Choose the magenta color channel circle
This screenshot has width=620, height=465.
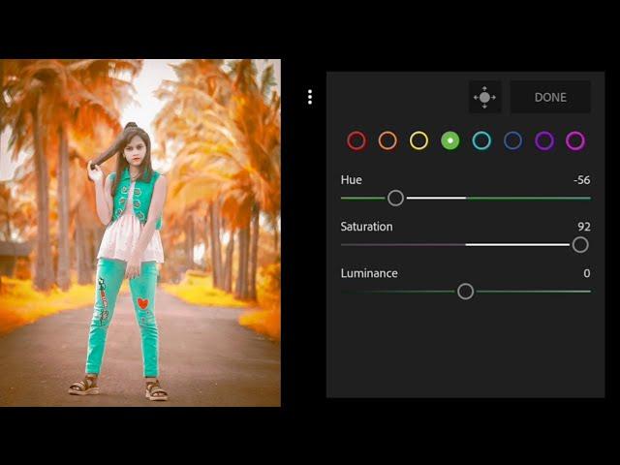[575, 140]
